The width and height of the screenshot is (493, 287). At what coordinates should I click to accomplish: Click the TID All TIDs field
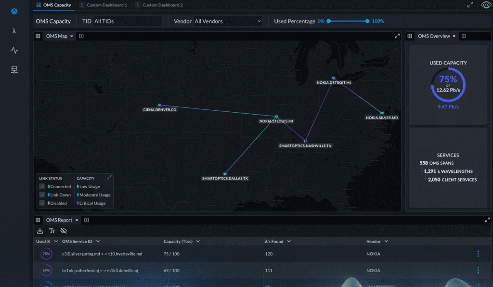pos(127,21)
